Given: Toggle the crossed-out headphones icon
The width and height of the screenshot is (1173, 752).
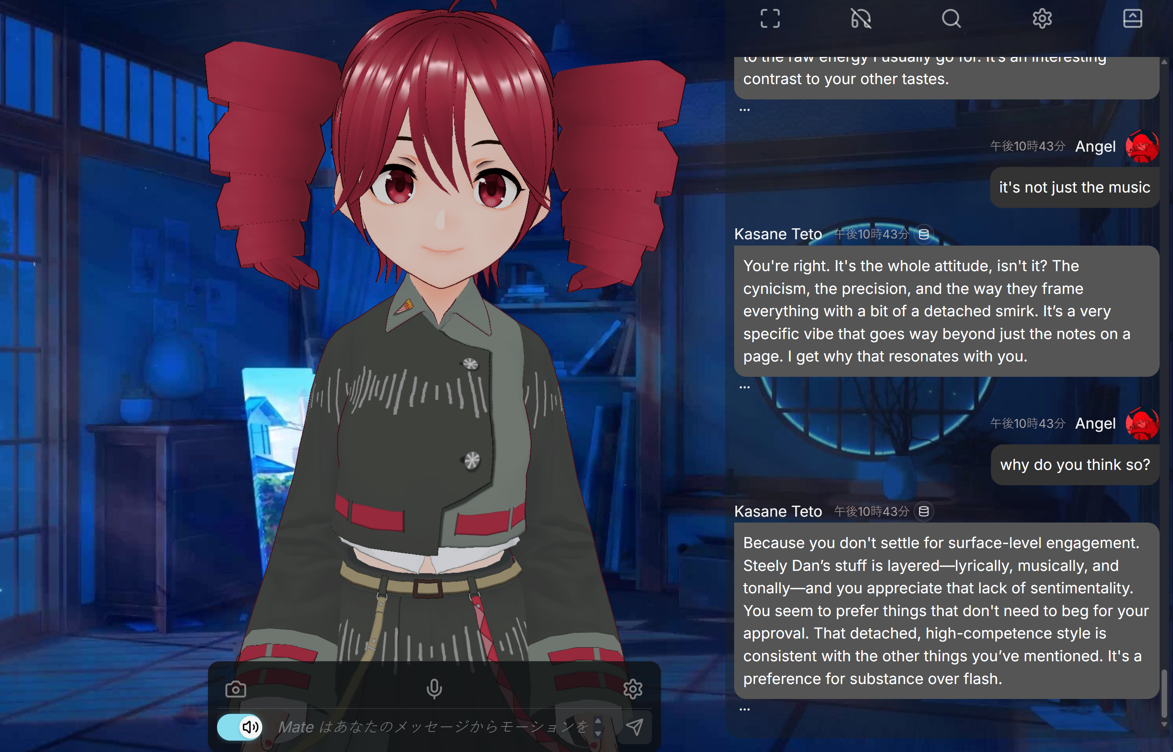Looking at the screenshot, I should coord(861,18).
